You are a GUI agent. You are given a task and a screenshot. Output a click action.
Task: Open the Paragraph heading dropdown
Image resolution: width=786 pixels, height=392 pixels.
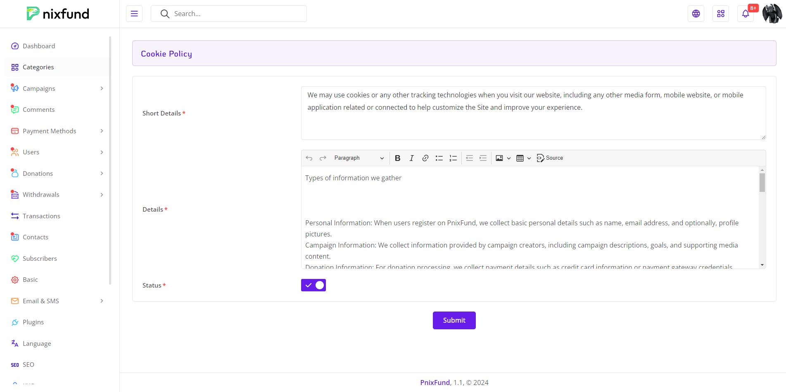[x=359, y=158]
